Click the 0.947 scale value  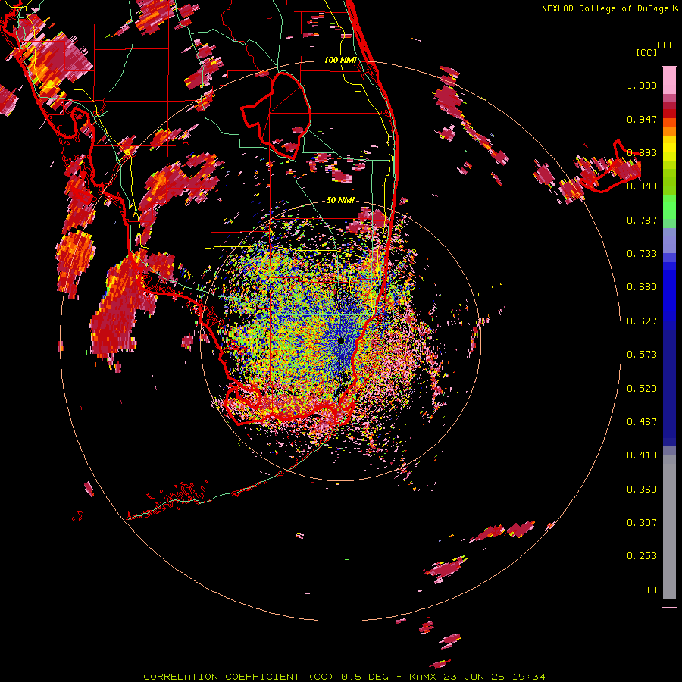pos(642,119)
